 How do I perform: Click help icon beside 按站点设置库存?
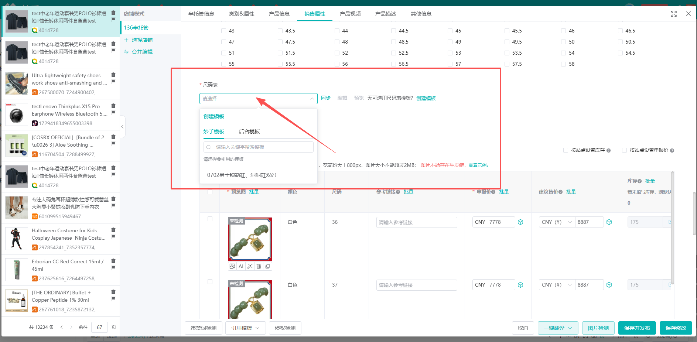pyautogui.click(x=608, y=150)
